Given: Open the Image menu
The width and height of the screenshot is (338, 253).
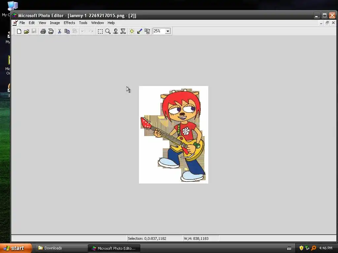Looking at the screenshot, I should pyautogui.click(x=55, y=23).
